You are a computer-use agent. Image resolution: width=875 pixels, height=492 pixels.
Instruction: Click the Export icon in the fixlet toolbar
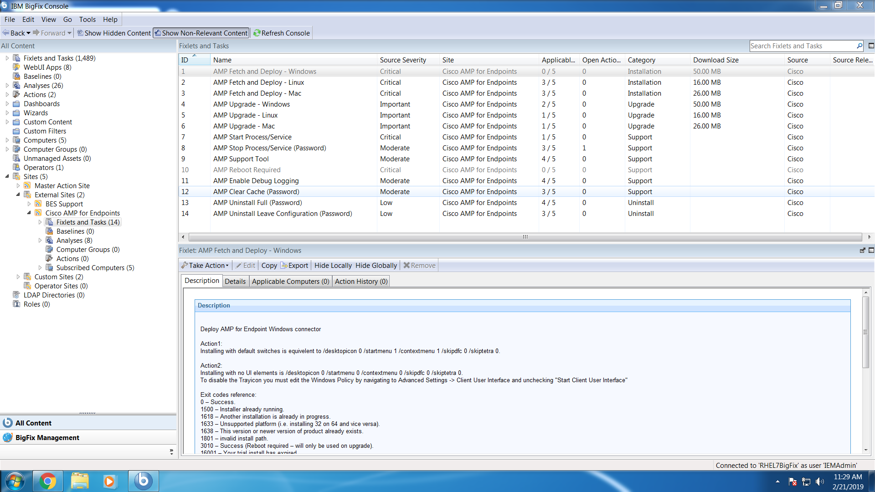click(283, 265)
